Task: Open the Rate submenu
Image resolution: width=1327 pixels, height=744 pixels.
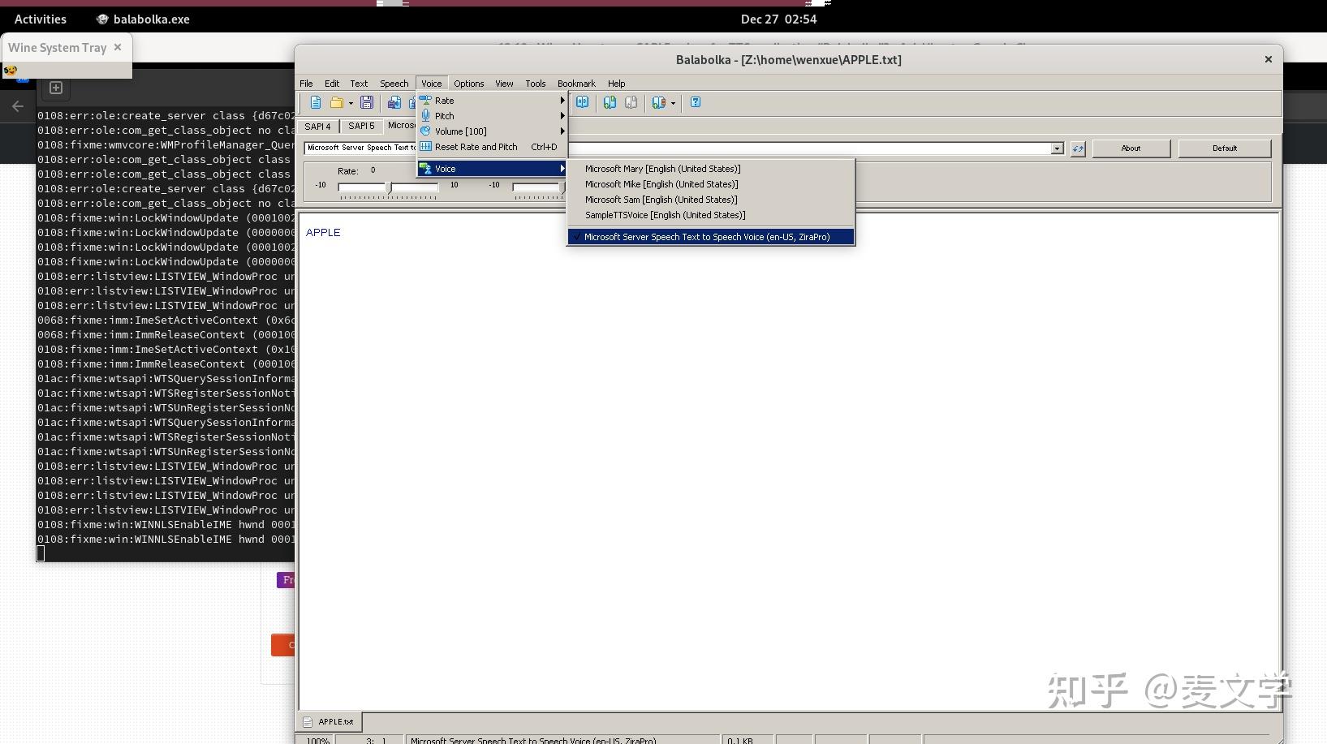Action: point(492,101)
